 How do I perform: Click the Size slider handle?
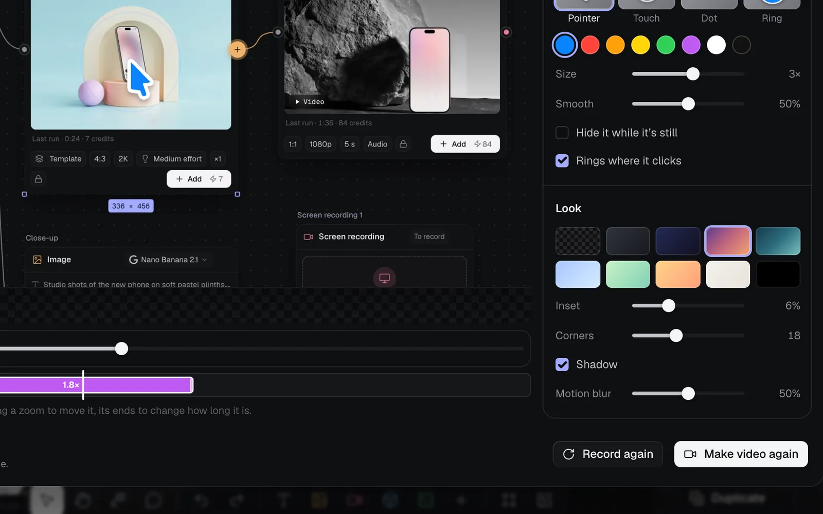(x=693, y=74)
